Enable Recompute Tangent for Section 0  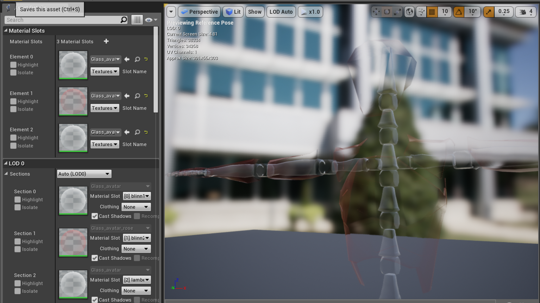click(137, 216)
